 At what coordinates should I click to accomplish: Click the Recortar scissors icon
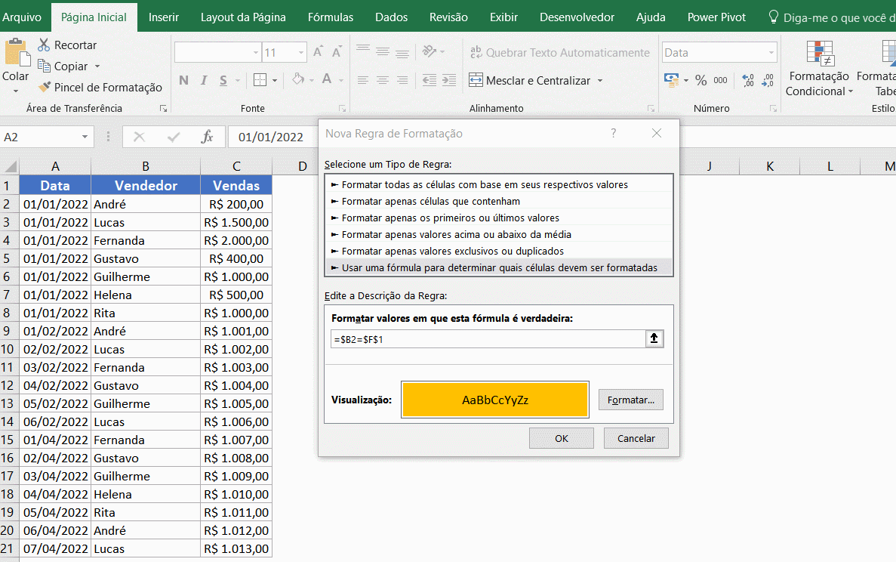tap(44, 45)
